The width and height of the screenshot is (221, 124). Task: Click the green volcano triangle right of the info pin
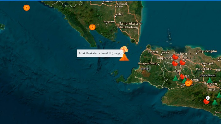215,102
